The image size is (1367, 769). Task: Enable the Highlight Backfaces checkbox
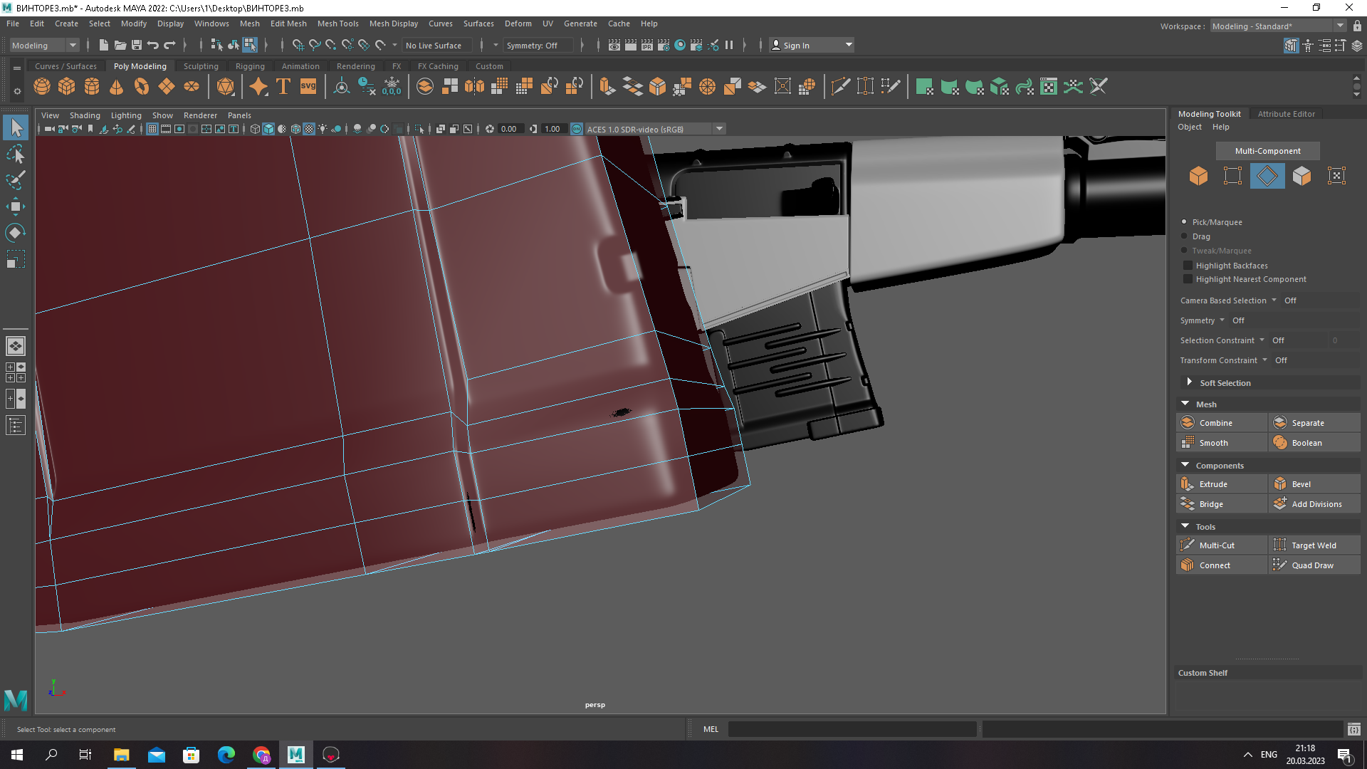[x=1188, y=266]
